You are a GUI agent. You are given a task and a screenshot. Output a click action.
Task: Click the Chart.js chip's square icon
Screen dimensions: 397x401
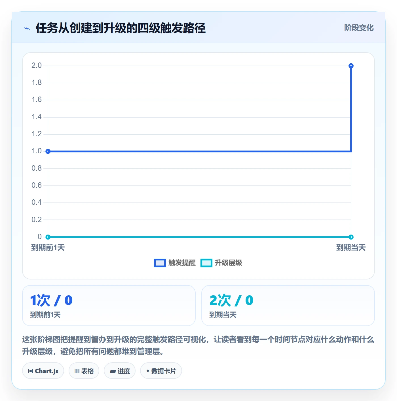31,371
